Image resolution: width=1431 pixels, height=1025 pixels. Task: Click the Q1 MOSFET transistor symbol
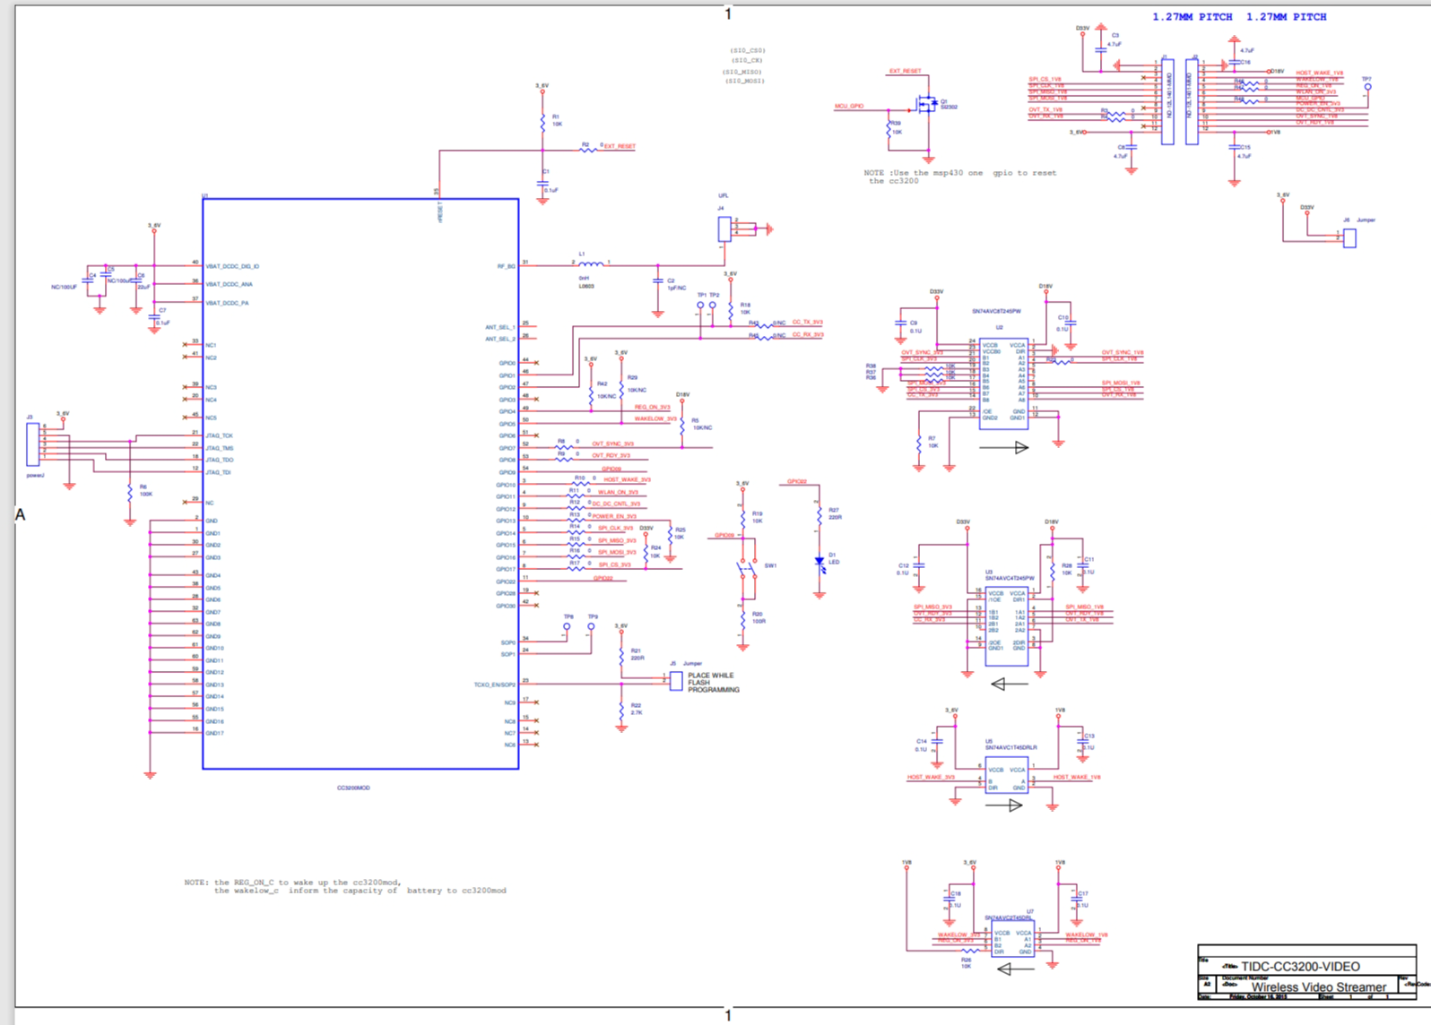(x=926, y=105)
